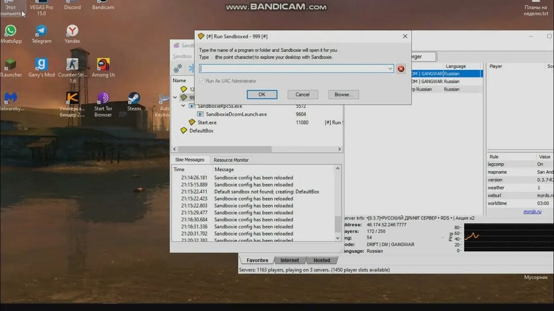Collapse the 999 sandbox tree node
Image resolution: width=554 pixels, height=311 pixels.
[x=175, y=98]
